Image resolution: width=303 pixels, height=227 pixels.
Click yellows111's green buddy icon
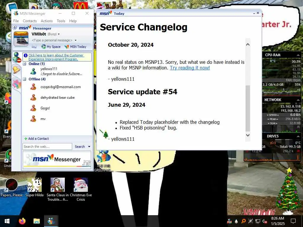(33, 71)
